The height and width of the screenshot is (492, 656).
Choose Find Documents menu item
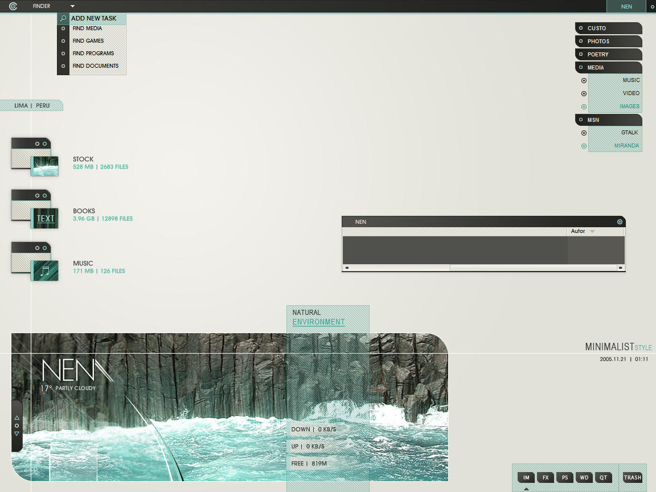click(96, 66)
